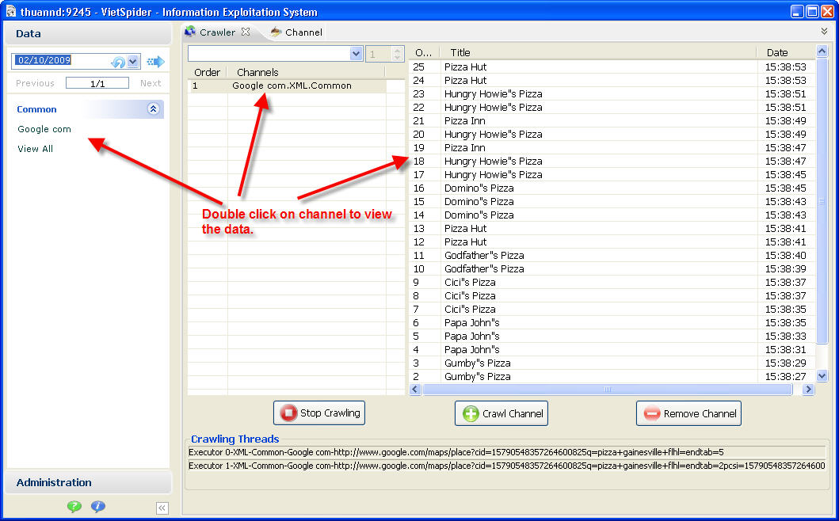Viewport: 839px width, 521px height.
Task: Click the blue go arrow beside the date
Action: coord(156,62)
